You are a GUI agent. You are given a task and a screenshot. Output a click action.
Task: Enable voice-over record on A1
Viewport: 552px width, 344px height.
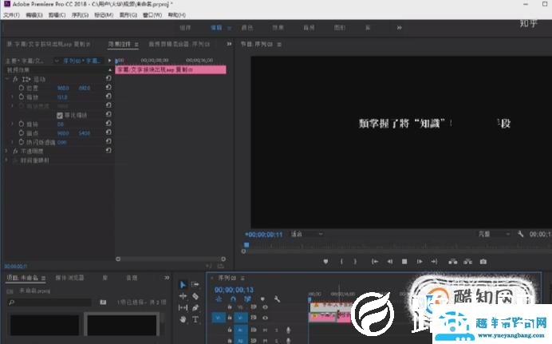(288, 330)
